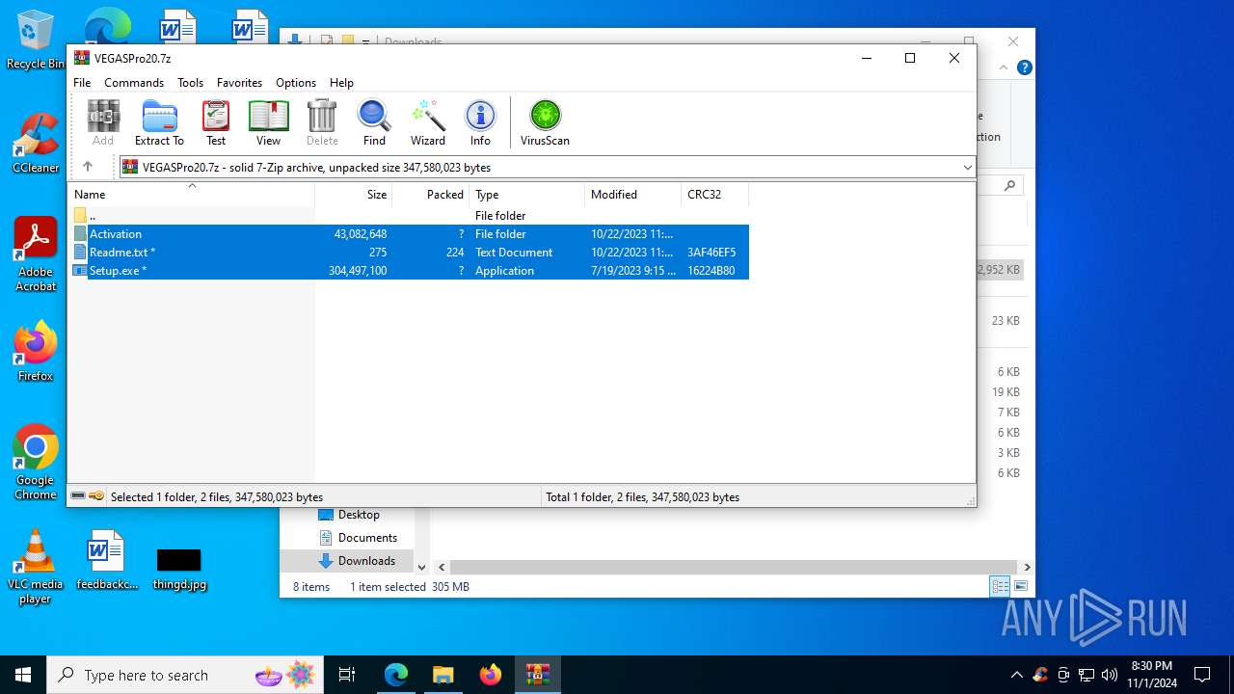Image resolution: width=1234 pixels, height=694 pixels.
Task: Open the VLC media player desktop shortcut
Action: tap(36, 567)
